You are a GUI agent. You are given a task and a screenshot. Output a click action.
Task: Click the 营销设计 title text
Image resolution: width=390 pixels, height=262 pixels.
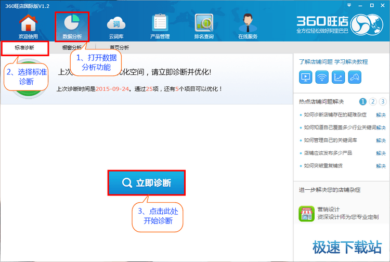coord(328,209)
